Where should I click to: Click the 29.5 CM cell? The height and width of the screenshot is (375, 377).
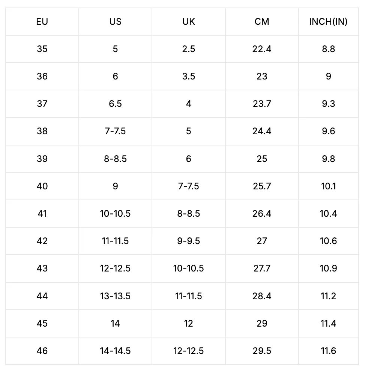coord(262,351)
